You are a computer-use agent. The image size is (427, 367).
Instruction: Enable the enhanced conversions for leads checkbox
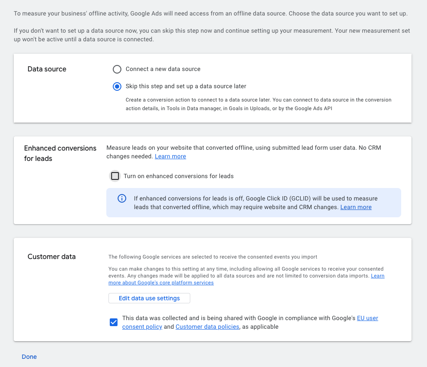click(115, 176)
